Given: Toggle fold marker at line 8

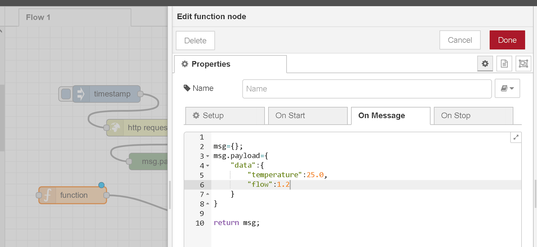Looking at the screenshot, I should (208, 204).
